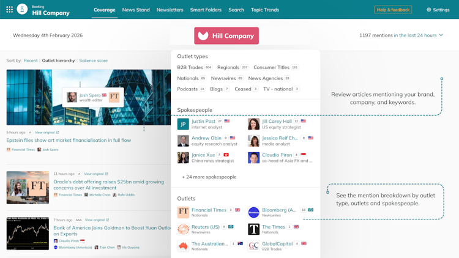Click the yuan chart article thumbnail
This screenshot has width=459, height=258.
pos(28,234)
